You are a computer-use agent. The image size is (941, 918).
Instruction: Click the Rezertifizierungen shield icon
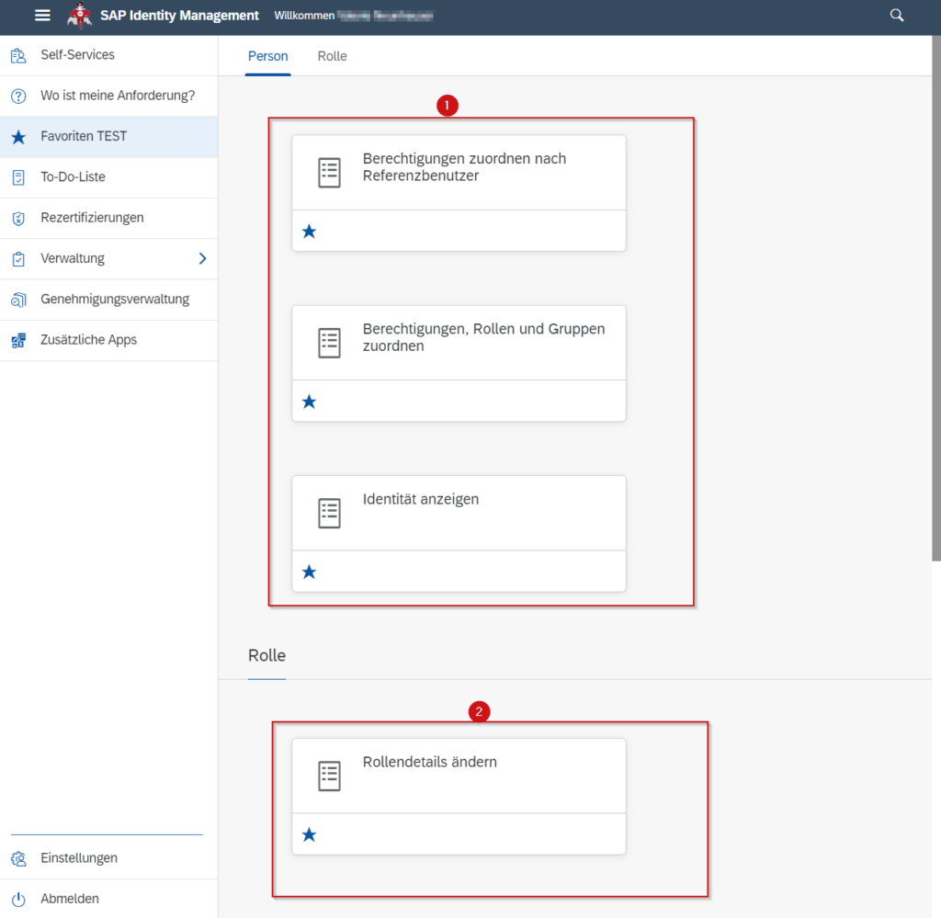pyautogui.click(x=18, y=219)
